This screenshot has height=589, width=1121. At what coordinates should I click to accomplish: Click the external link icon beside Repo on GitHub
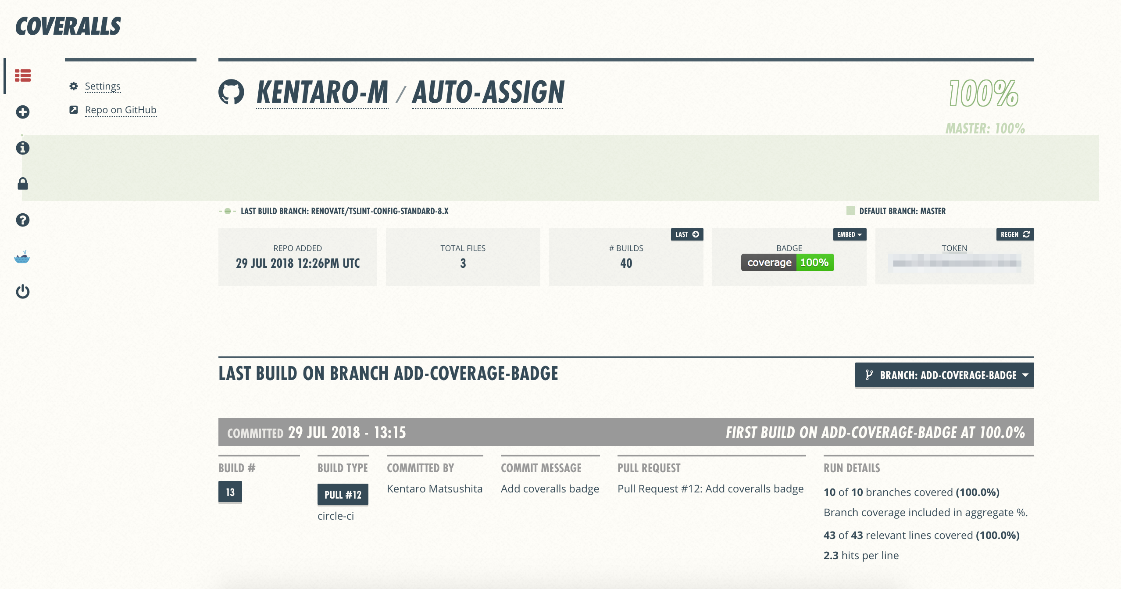[x=74, y=110]
